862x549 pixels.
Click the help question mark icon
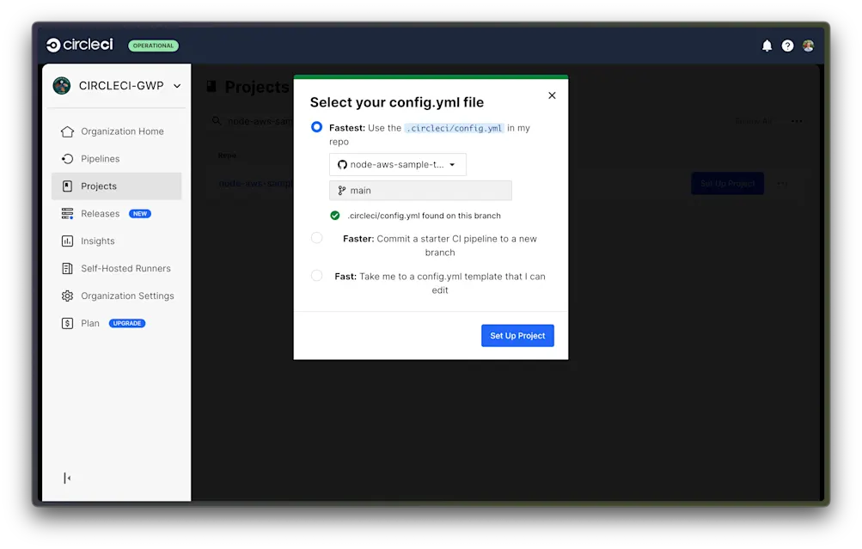[787, 46]
